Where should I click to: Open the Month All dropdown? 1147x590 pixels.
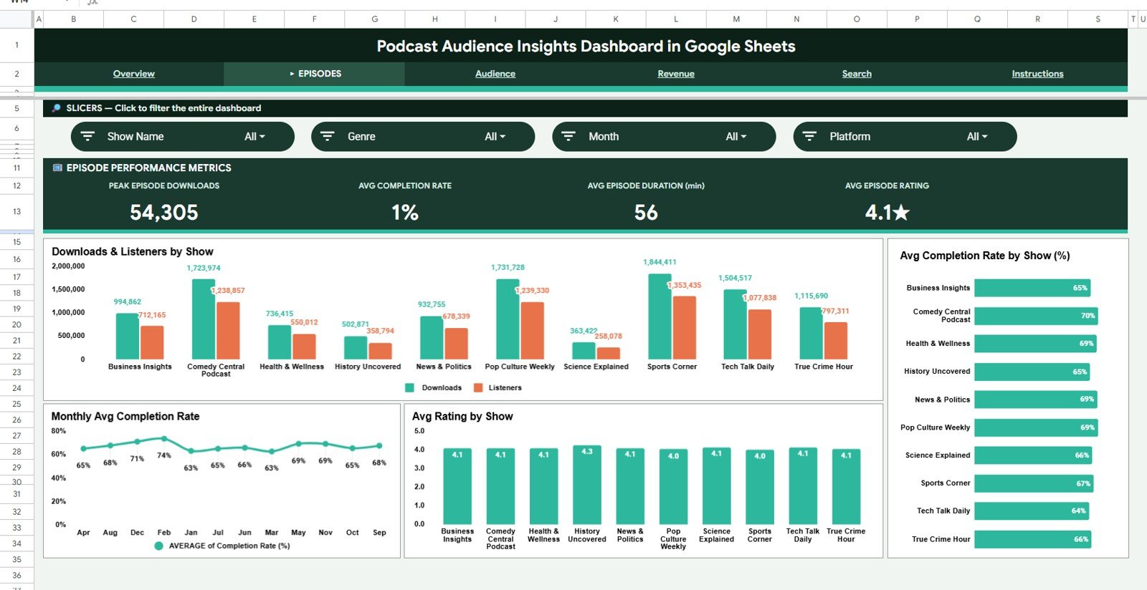(x=736, y=136)
